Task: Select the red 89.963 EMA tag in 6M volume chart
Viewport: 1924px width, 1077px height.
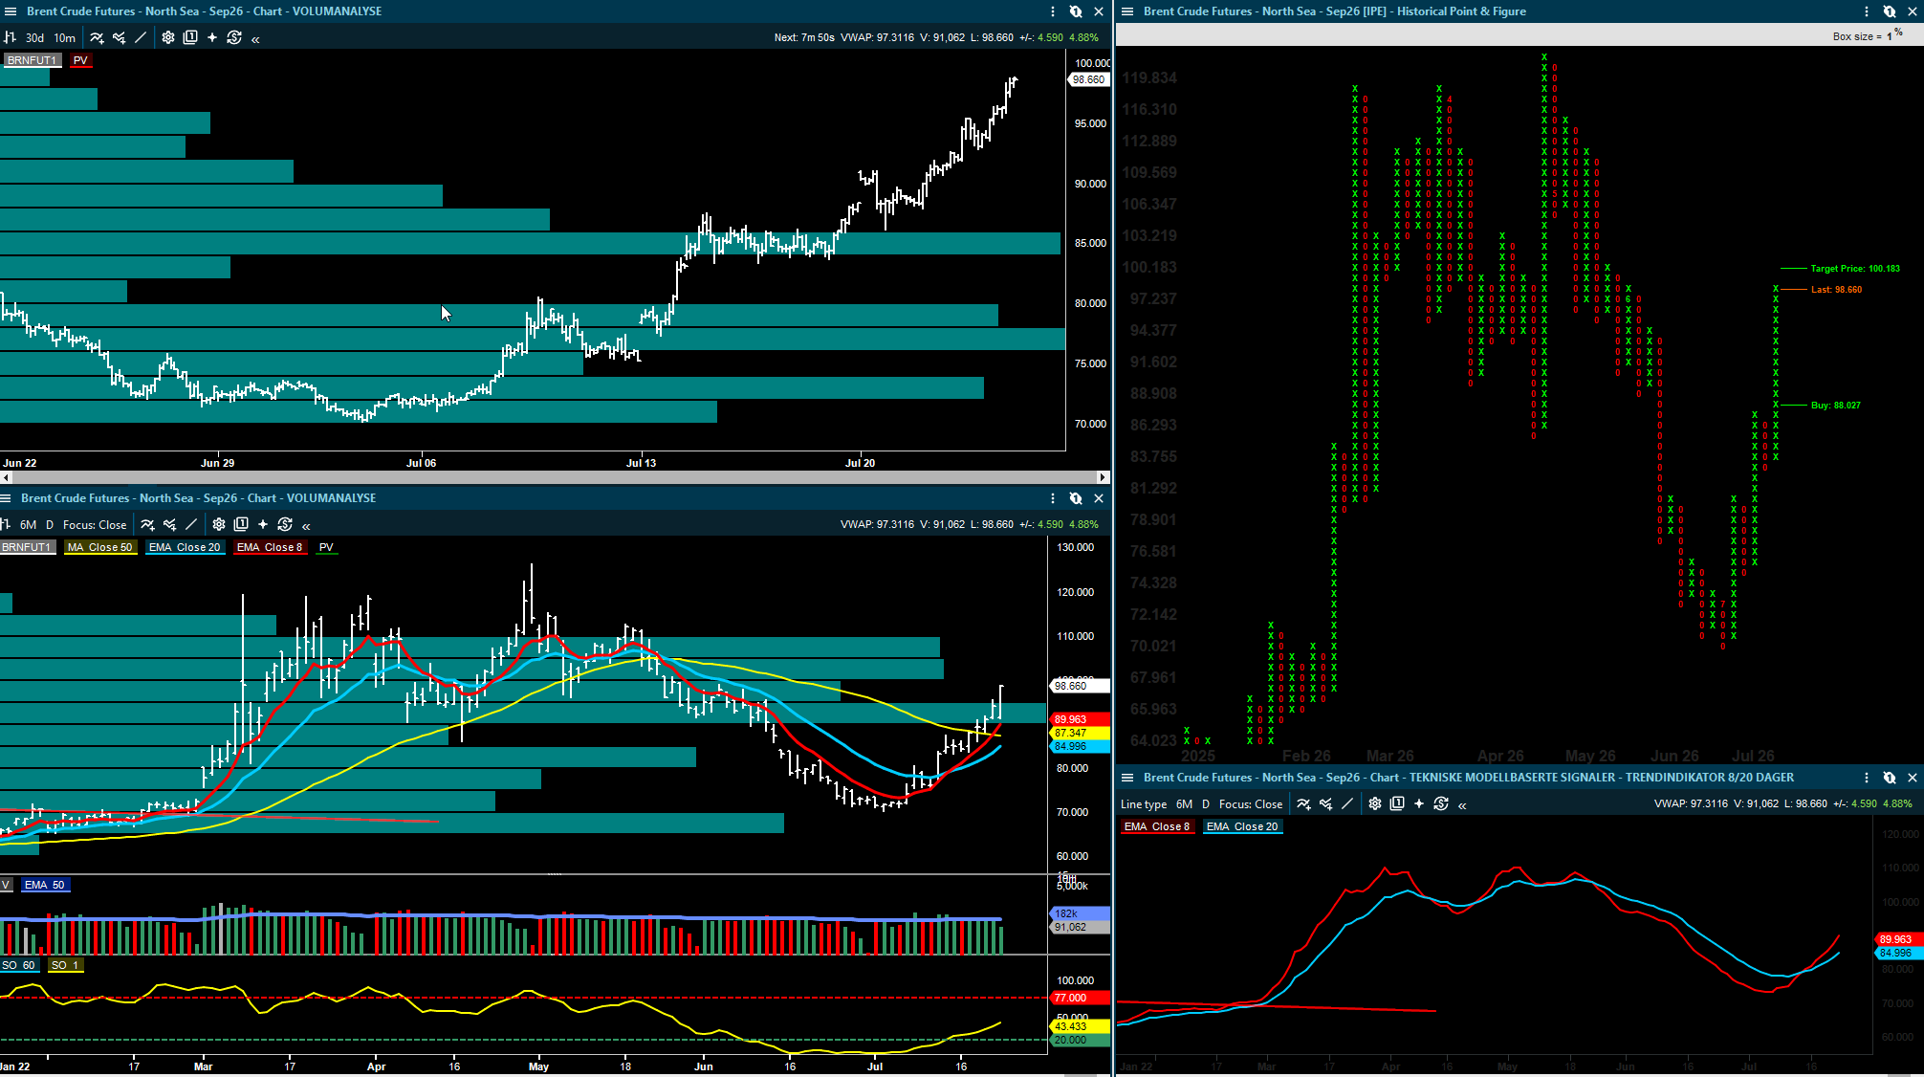Action: click(1081, 719)
